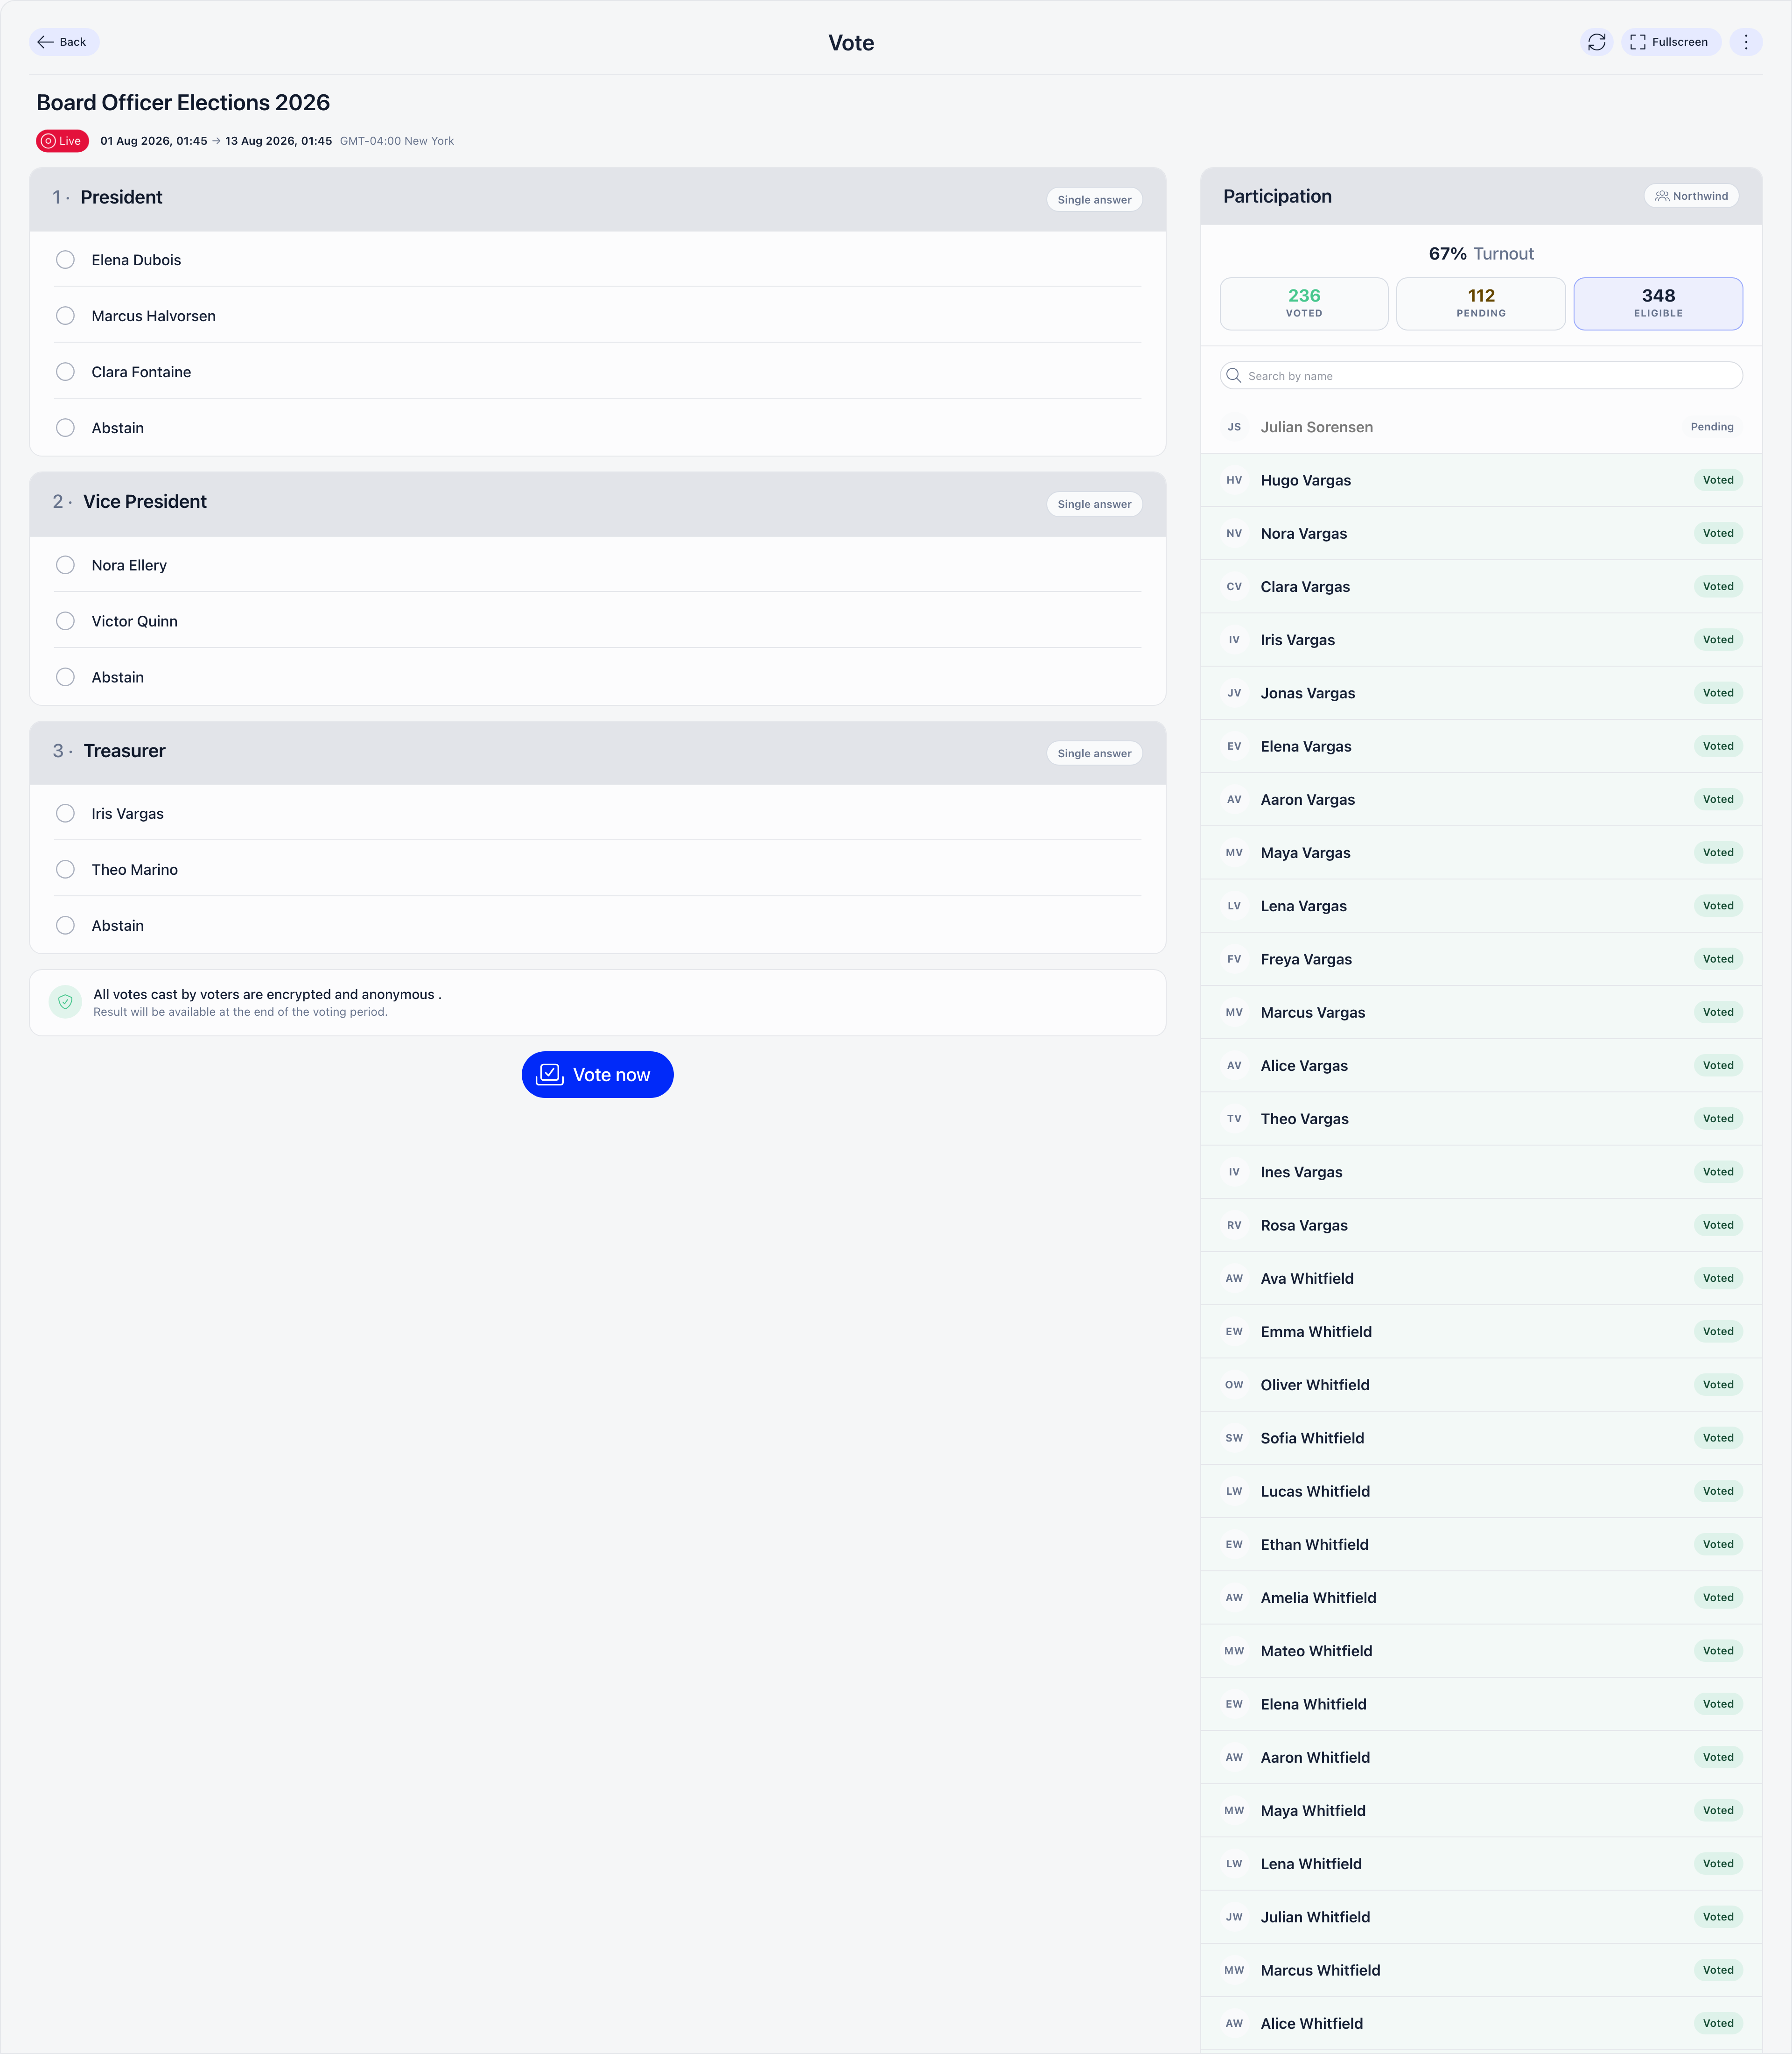Click Single answer tag on President

1094,200
